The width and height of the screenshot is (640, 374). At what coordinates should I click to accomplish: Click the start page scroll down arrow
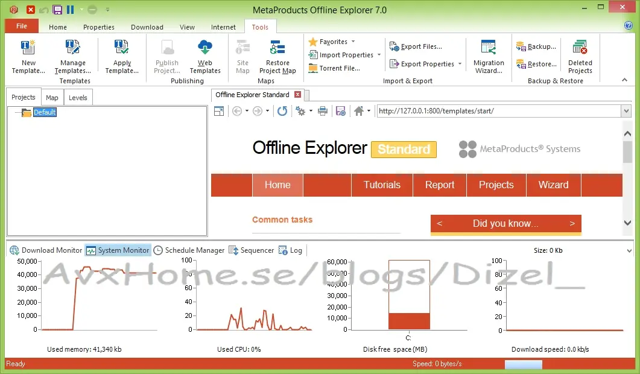coord(627,223)
